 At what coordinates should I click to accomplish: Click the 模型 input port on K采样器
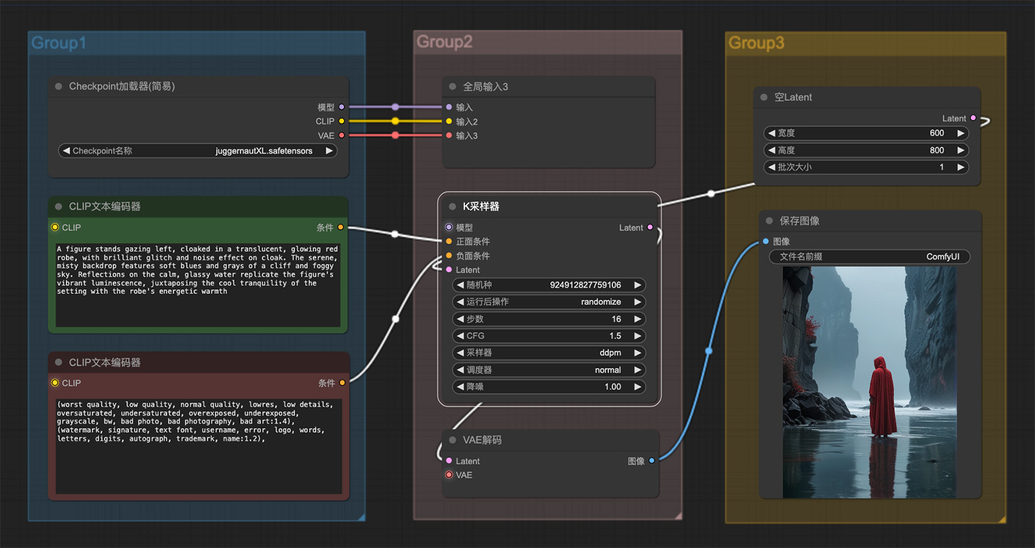point(449,227)
